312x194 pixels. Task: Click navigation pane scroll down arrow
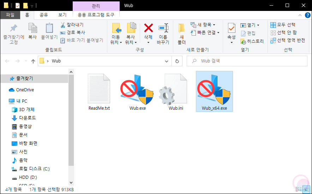(71, 182)
